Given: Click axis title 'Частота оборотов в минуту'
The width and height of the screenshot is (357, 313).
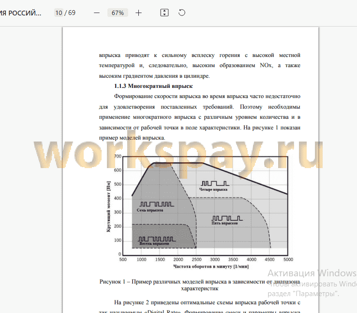Looking at the screenshot, I should coord(211,267).
